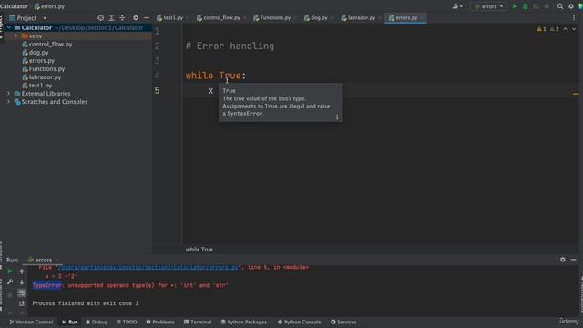Screen dimensions: 583x328
Task: Expand the venv folder
Action: [16, 36]
